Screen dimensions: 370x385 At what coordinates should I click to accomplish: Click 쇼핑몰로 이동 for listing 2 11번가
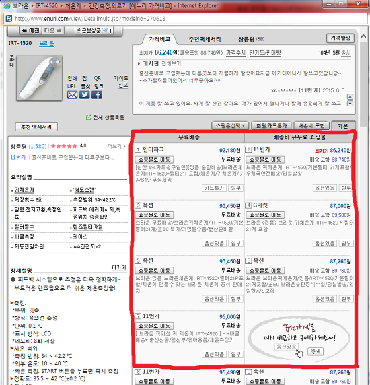tap(265, 160)
